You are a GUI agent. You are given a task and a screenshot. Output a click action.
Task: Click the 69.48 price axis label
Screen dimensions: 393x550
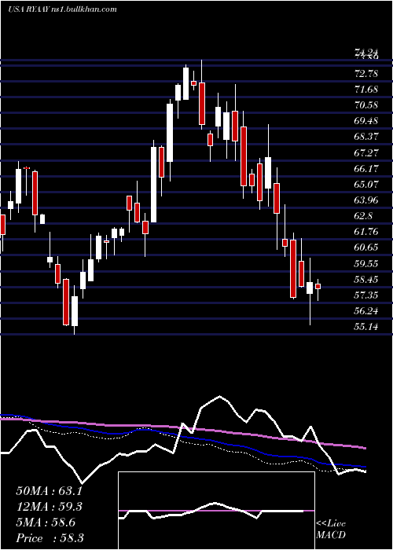367,121
